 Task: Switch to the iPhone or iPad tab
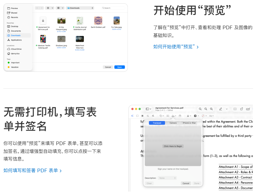[x=189, y=123]
